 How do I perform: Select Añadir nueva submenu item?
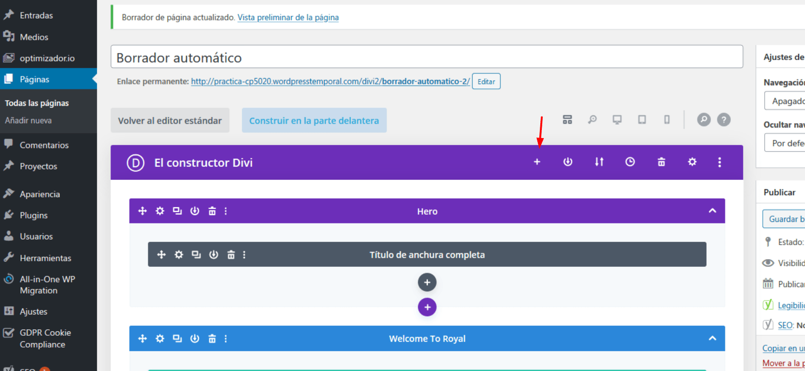coord(28,120)
